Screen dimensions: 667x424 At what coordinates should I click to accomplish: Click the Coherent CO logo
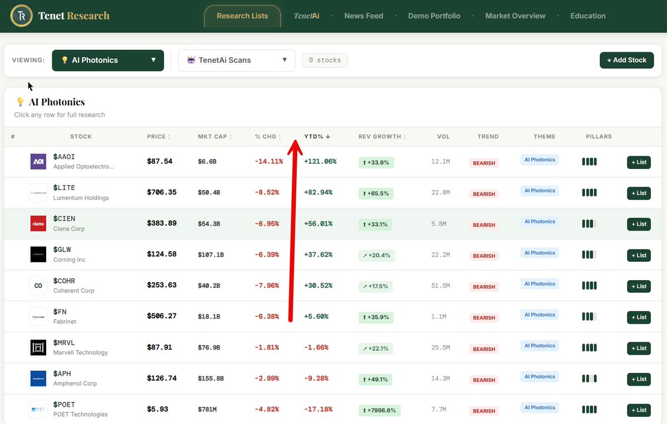tap(38, 286)
